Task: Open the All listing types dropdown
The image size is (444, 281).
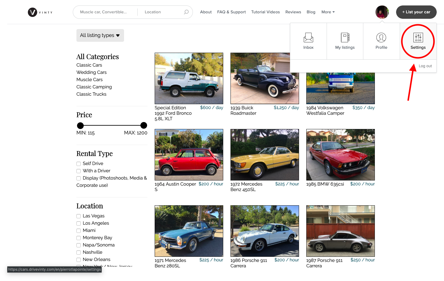Action: coord(100,35)
